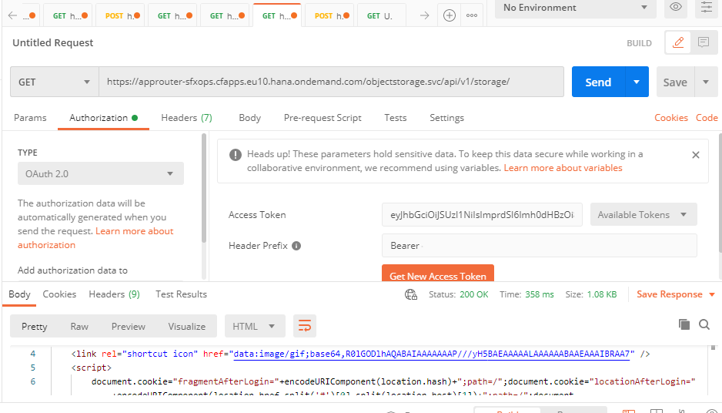Open the response Cookies tab
Image resolution: width=722 pixels, height=413 pixels.
point(59,294)
